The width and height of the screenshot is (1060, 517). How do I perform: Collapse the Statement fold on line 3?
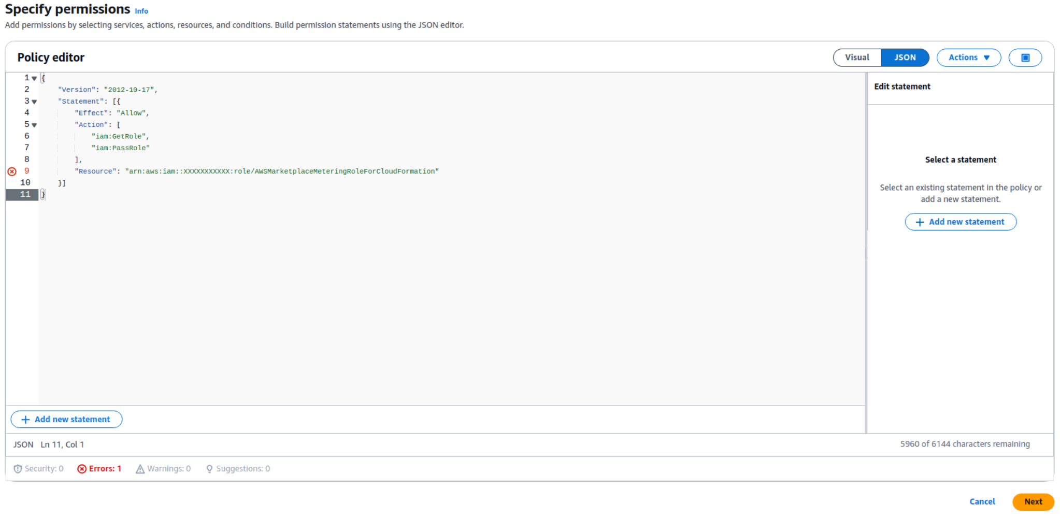(34, 102)
